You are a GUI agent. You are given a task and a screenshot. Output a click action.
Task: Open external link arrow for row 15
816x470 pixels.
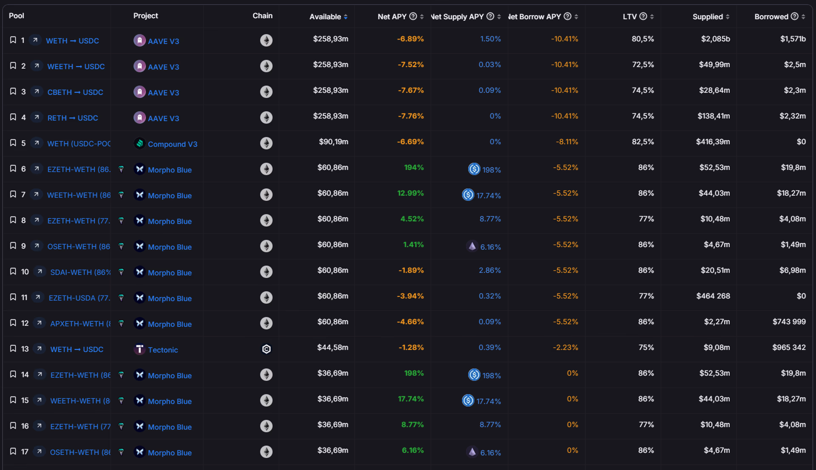(40, 400)
